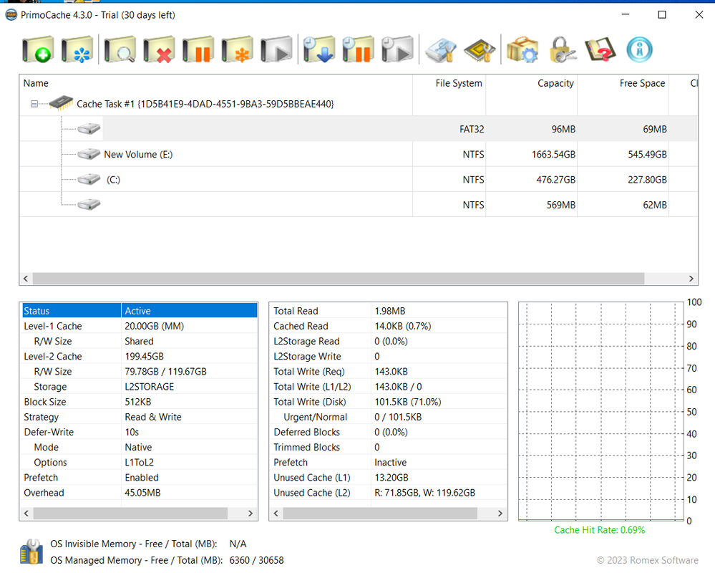This screenshot has width=715, height=573.
Task: Open cache task configuration magnifier icon
Action: point(120,49)
